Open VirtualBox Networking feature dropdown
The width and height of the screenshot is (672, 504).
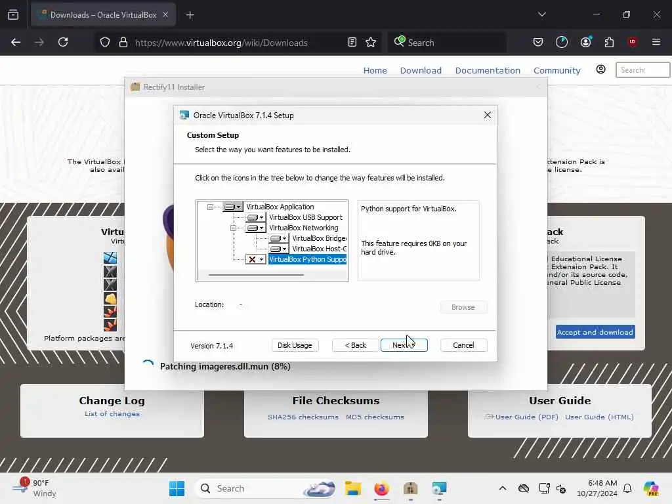coord(256,228)
